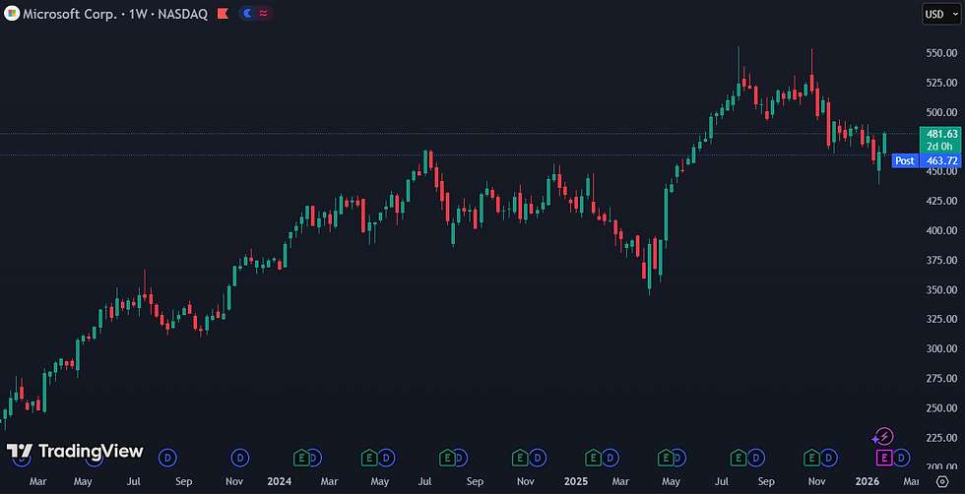965x494 pixels.
Task: Click the 525.00 price axis label
Action: pyautogui.click(x=941, y=83)
